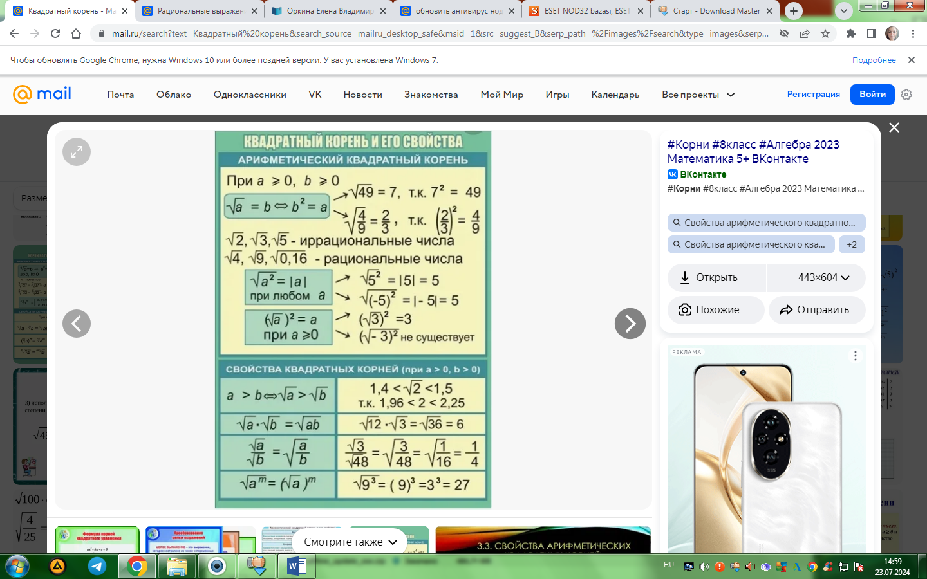Click the RU language indicator in taskbar

[x=669, y=565]
